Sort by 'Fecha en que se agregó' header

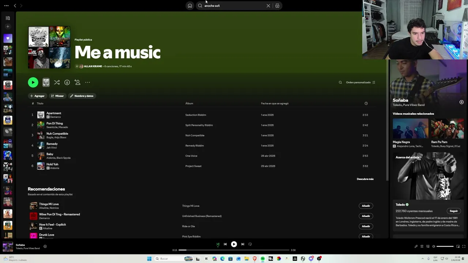[275, 103]
